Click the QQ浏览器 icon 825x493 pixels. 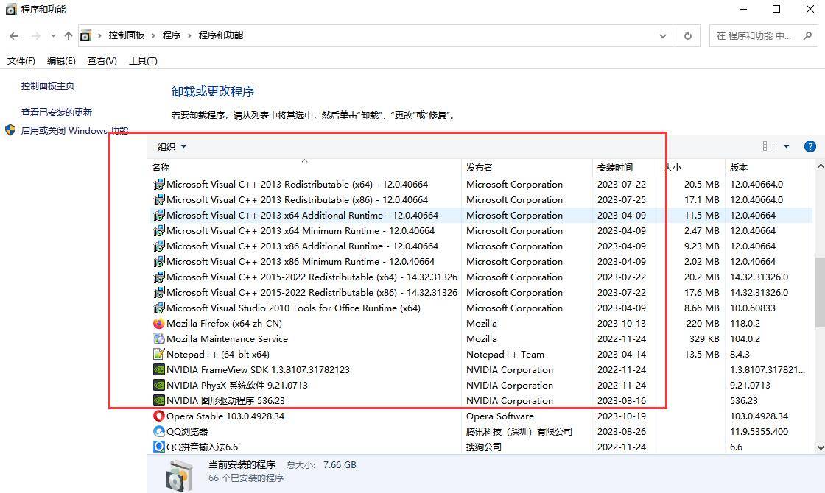159,431
